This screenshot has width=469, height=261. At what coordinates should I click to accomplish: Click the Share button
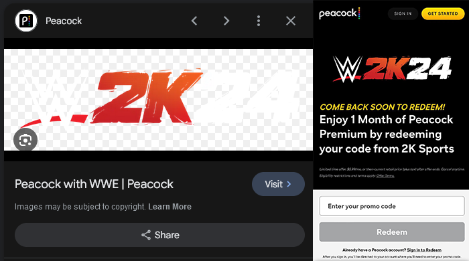click(x=159, y=235)
